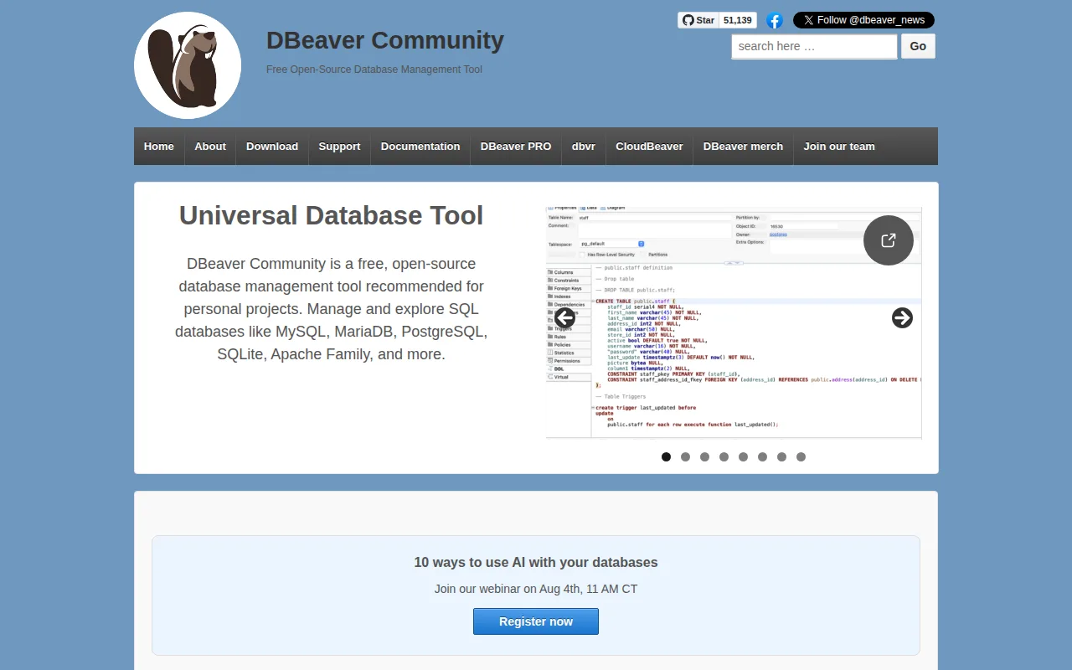Click the DBeaver beaver logo
The height and width of the screenshot is (670, 1072).
point(188,65)
